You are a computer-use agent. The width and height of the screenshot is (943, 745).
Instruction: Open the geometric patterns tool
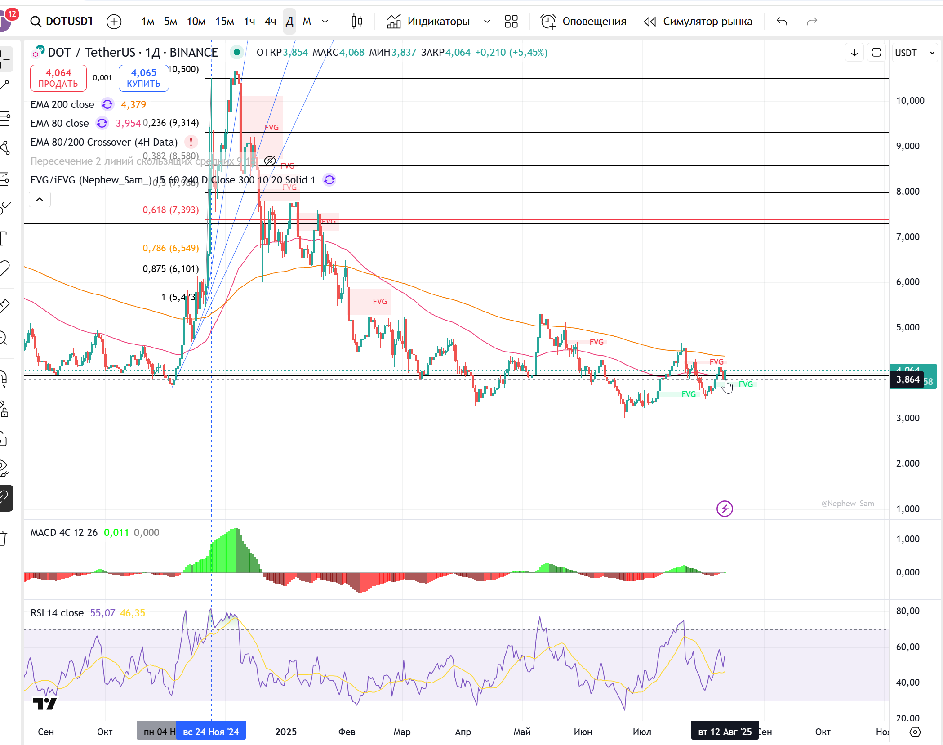click(4, 148)
